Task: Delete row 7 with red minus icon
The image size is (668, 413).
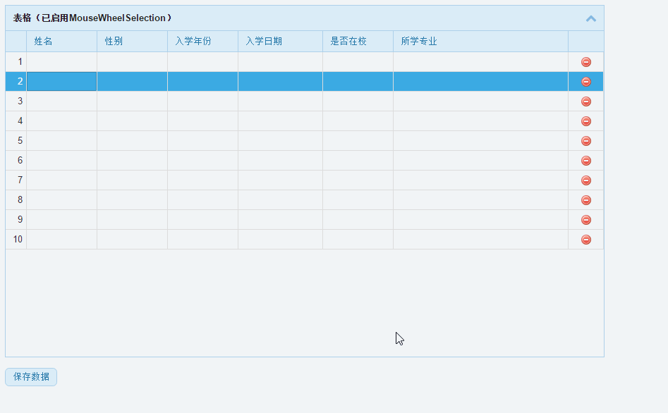Action: coord(585,180)
